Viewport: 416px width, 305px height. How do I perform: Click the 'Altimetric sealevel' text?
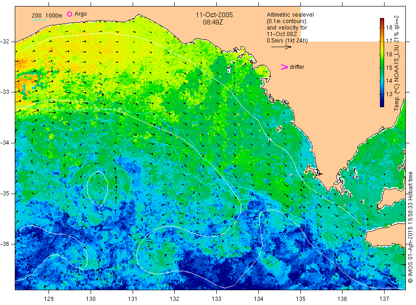[290, 15]
